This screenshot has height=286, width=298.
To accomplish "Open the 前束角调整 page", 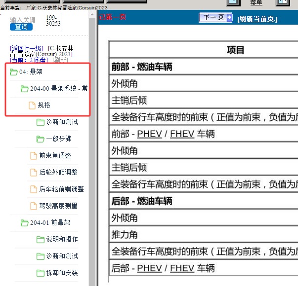I will coord(55,155).
